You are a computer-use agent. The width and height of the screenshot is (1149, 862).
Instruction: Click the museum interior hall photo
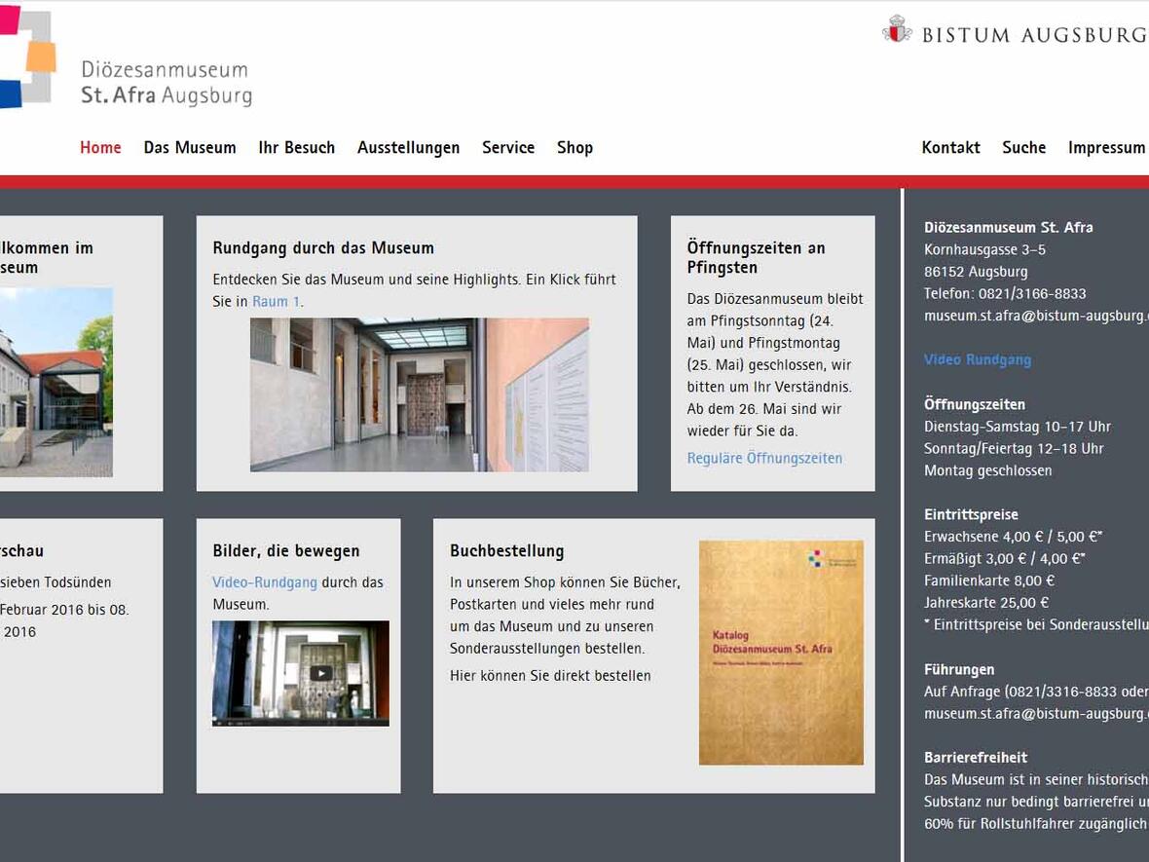[x=419, y=394]
